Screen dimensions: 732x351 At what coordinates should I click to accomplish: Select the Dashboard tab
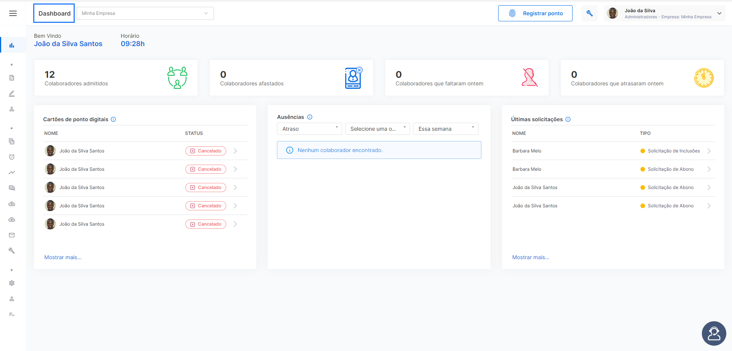click(54, 13)
